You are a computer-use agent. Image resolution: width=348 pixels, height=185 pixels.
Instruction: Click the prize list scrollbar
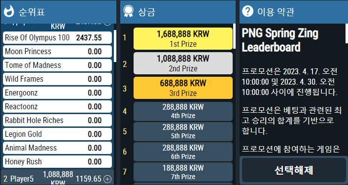(234, 36)
